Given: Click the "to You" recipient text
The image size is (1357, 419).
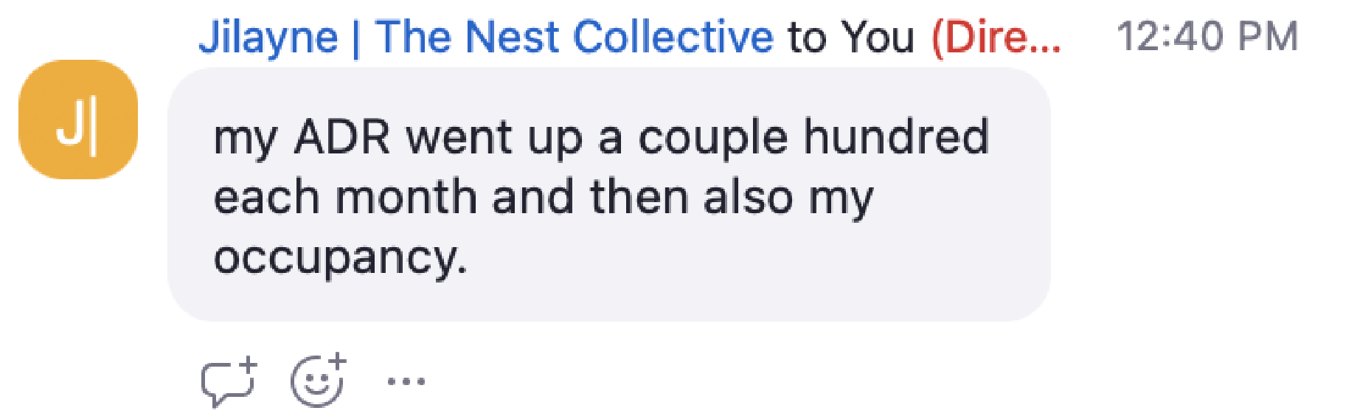Looking at the screenshot, I should point(851,37).
